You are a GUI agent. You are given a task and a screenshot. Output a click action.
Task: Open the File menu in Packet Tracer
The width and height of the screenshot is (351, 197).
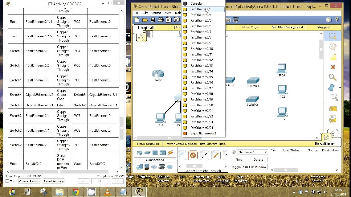click(x=136, y=13)
